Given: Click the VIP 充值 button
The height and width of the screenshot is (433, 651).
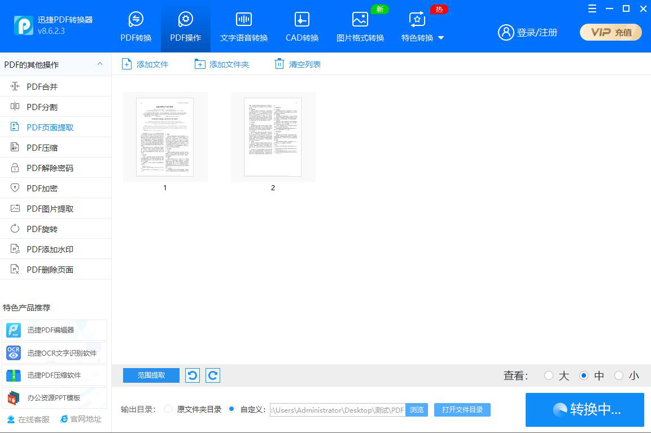Looking at the screenshot, I should pos(611,32).
